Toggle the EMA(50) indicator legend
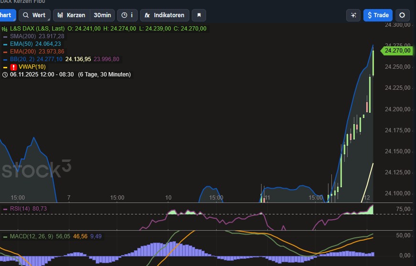 tap(21, 44)
